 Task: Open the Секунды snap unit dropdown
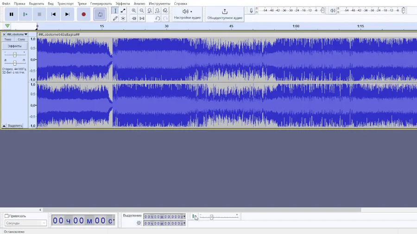[x=25, y=223]
